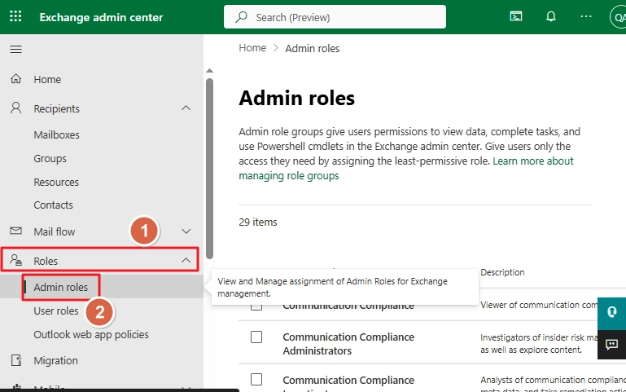Open Outlook web app policies
626x392 pixels.
coord(91,334)
